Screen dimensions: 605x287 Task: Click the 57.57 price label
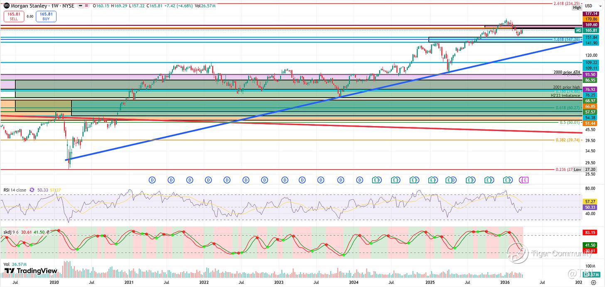(x=590, y=112)
